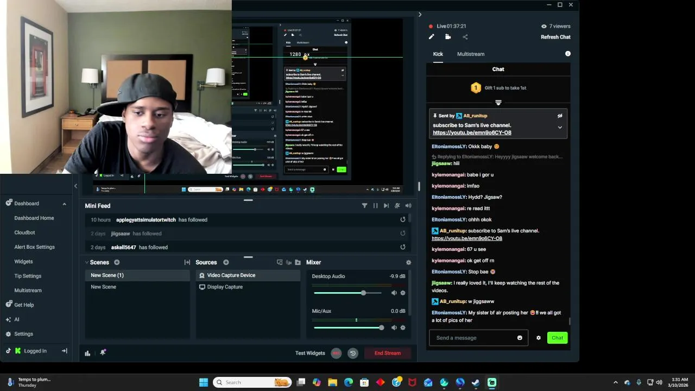Open the Mini Feed filter icon
The height and width of the screenshot is (391, 695).
point(364,206)
